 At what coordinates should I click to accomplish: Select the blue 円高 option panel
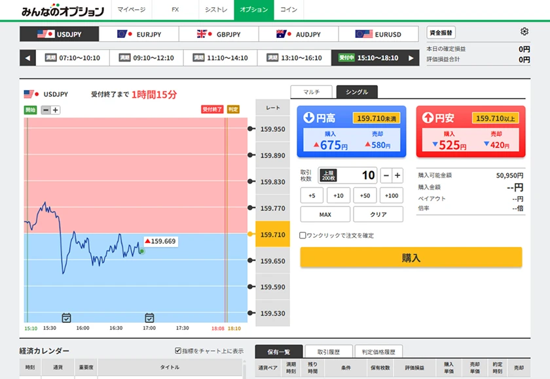pyautogui.click(x=352, y=131)
